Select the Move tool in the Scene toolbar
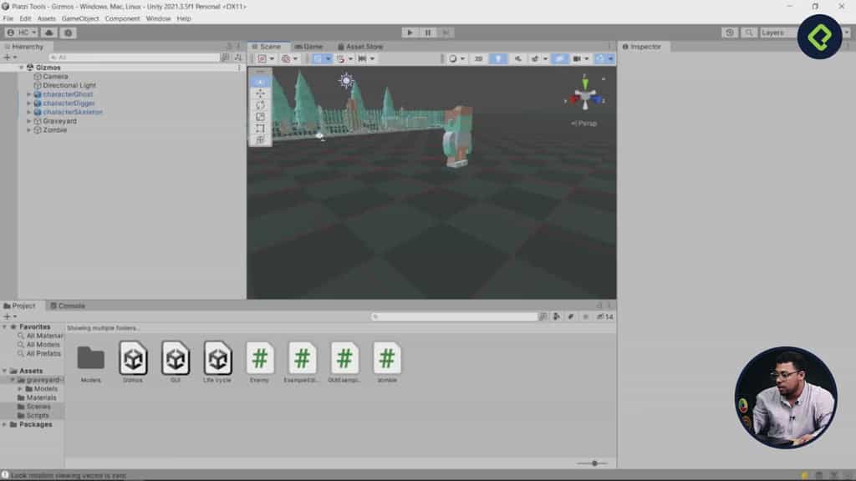 [261, 94]
